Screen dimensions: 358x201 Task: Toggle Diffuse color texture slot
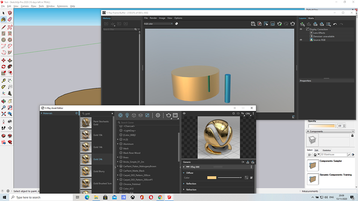246,178
